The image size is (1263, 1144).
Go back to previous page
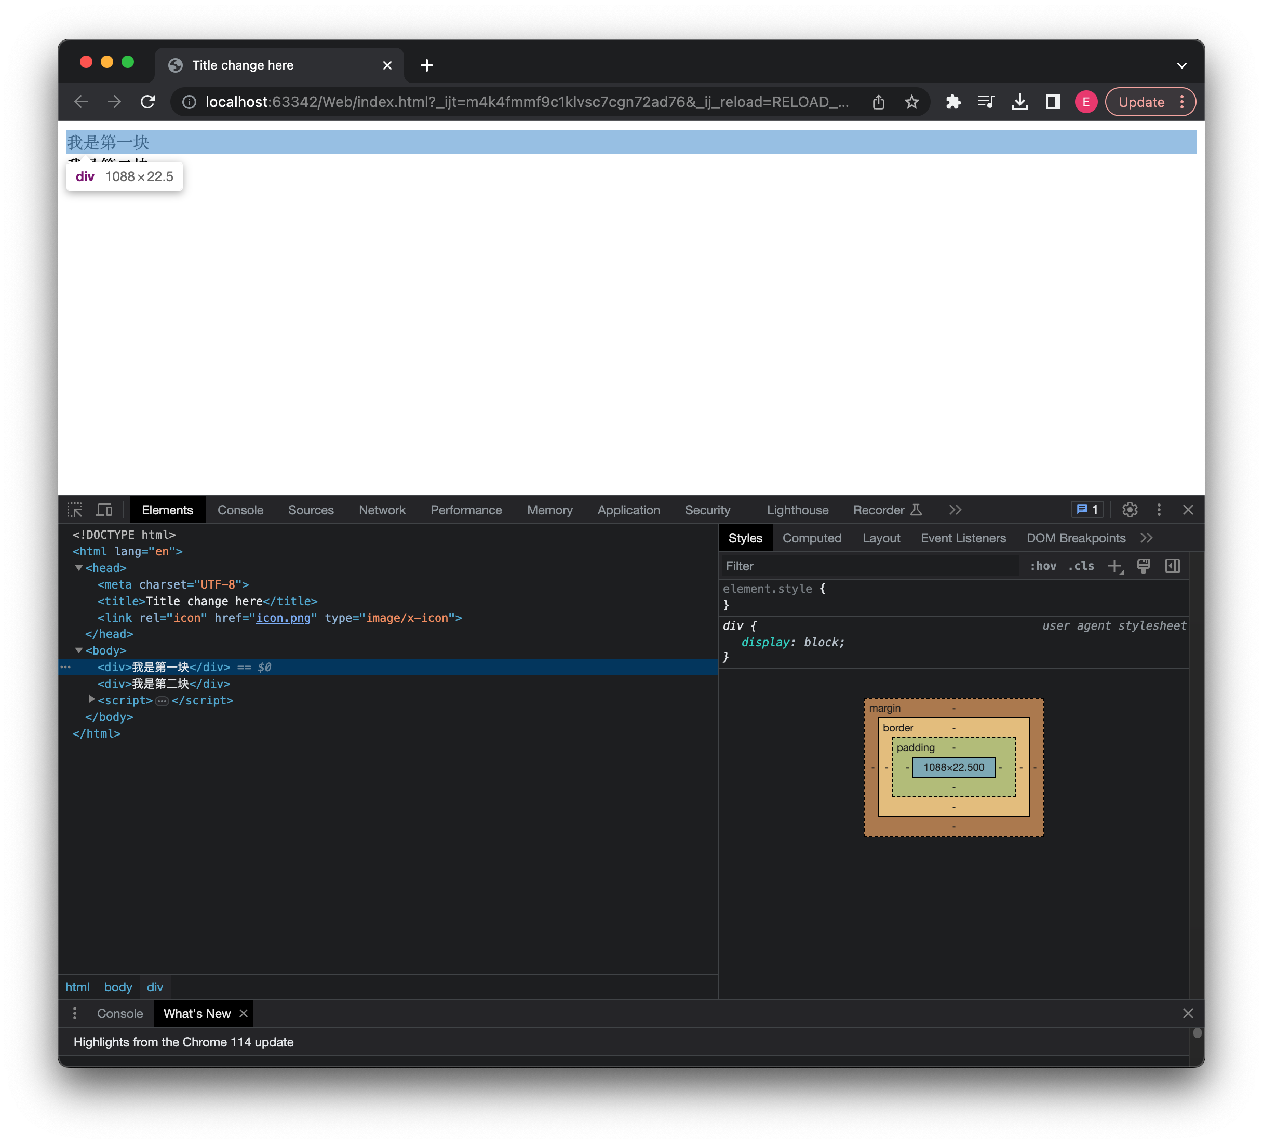click(81, 102)
